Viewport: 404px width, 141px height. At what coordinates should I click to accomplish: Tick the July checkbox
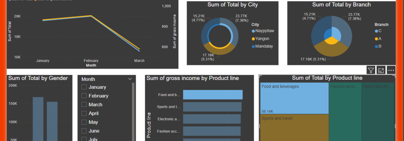[x=84, y=139]
